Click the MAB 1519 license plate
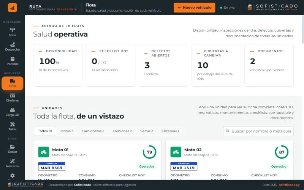The height and width of the screenshot is (190, 304). [x=184, y=166]
